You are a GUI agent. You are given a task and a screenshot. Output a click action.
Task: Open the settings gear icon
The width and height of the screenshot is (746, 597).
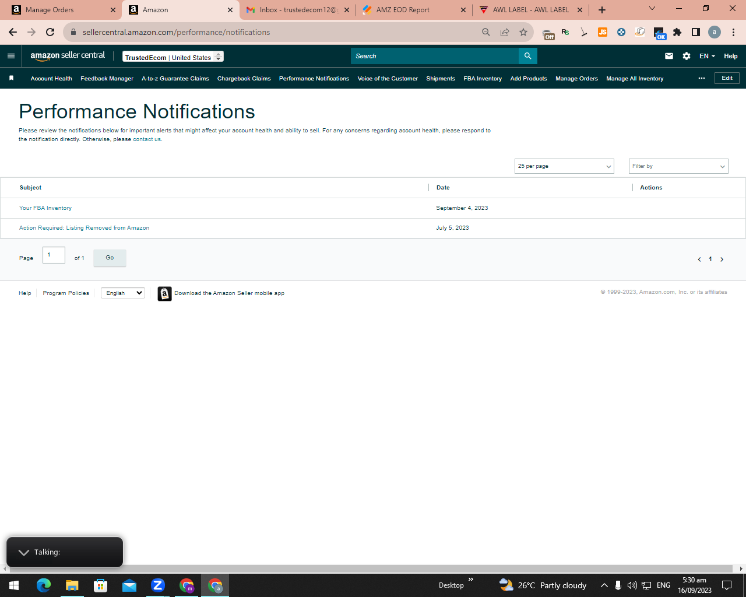[687, 56]
